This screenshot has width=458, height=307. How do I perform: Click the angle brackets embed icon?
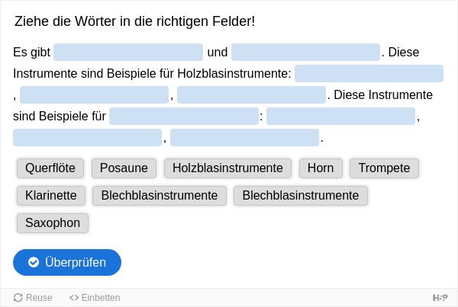point(74,298)
